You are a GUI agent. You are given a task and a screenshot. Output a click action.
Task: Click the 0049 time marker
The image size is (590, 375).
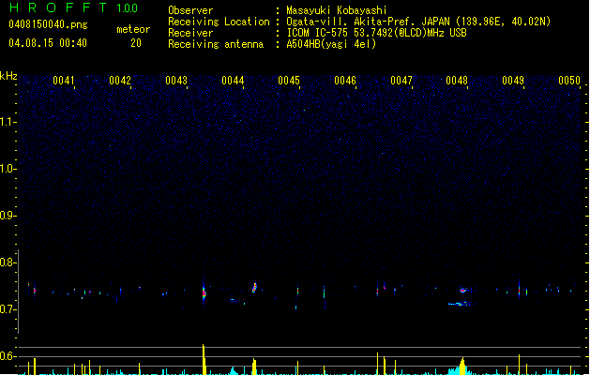click(513, 81)
